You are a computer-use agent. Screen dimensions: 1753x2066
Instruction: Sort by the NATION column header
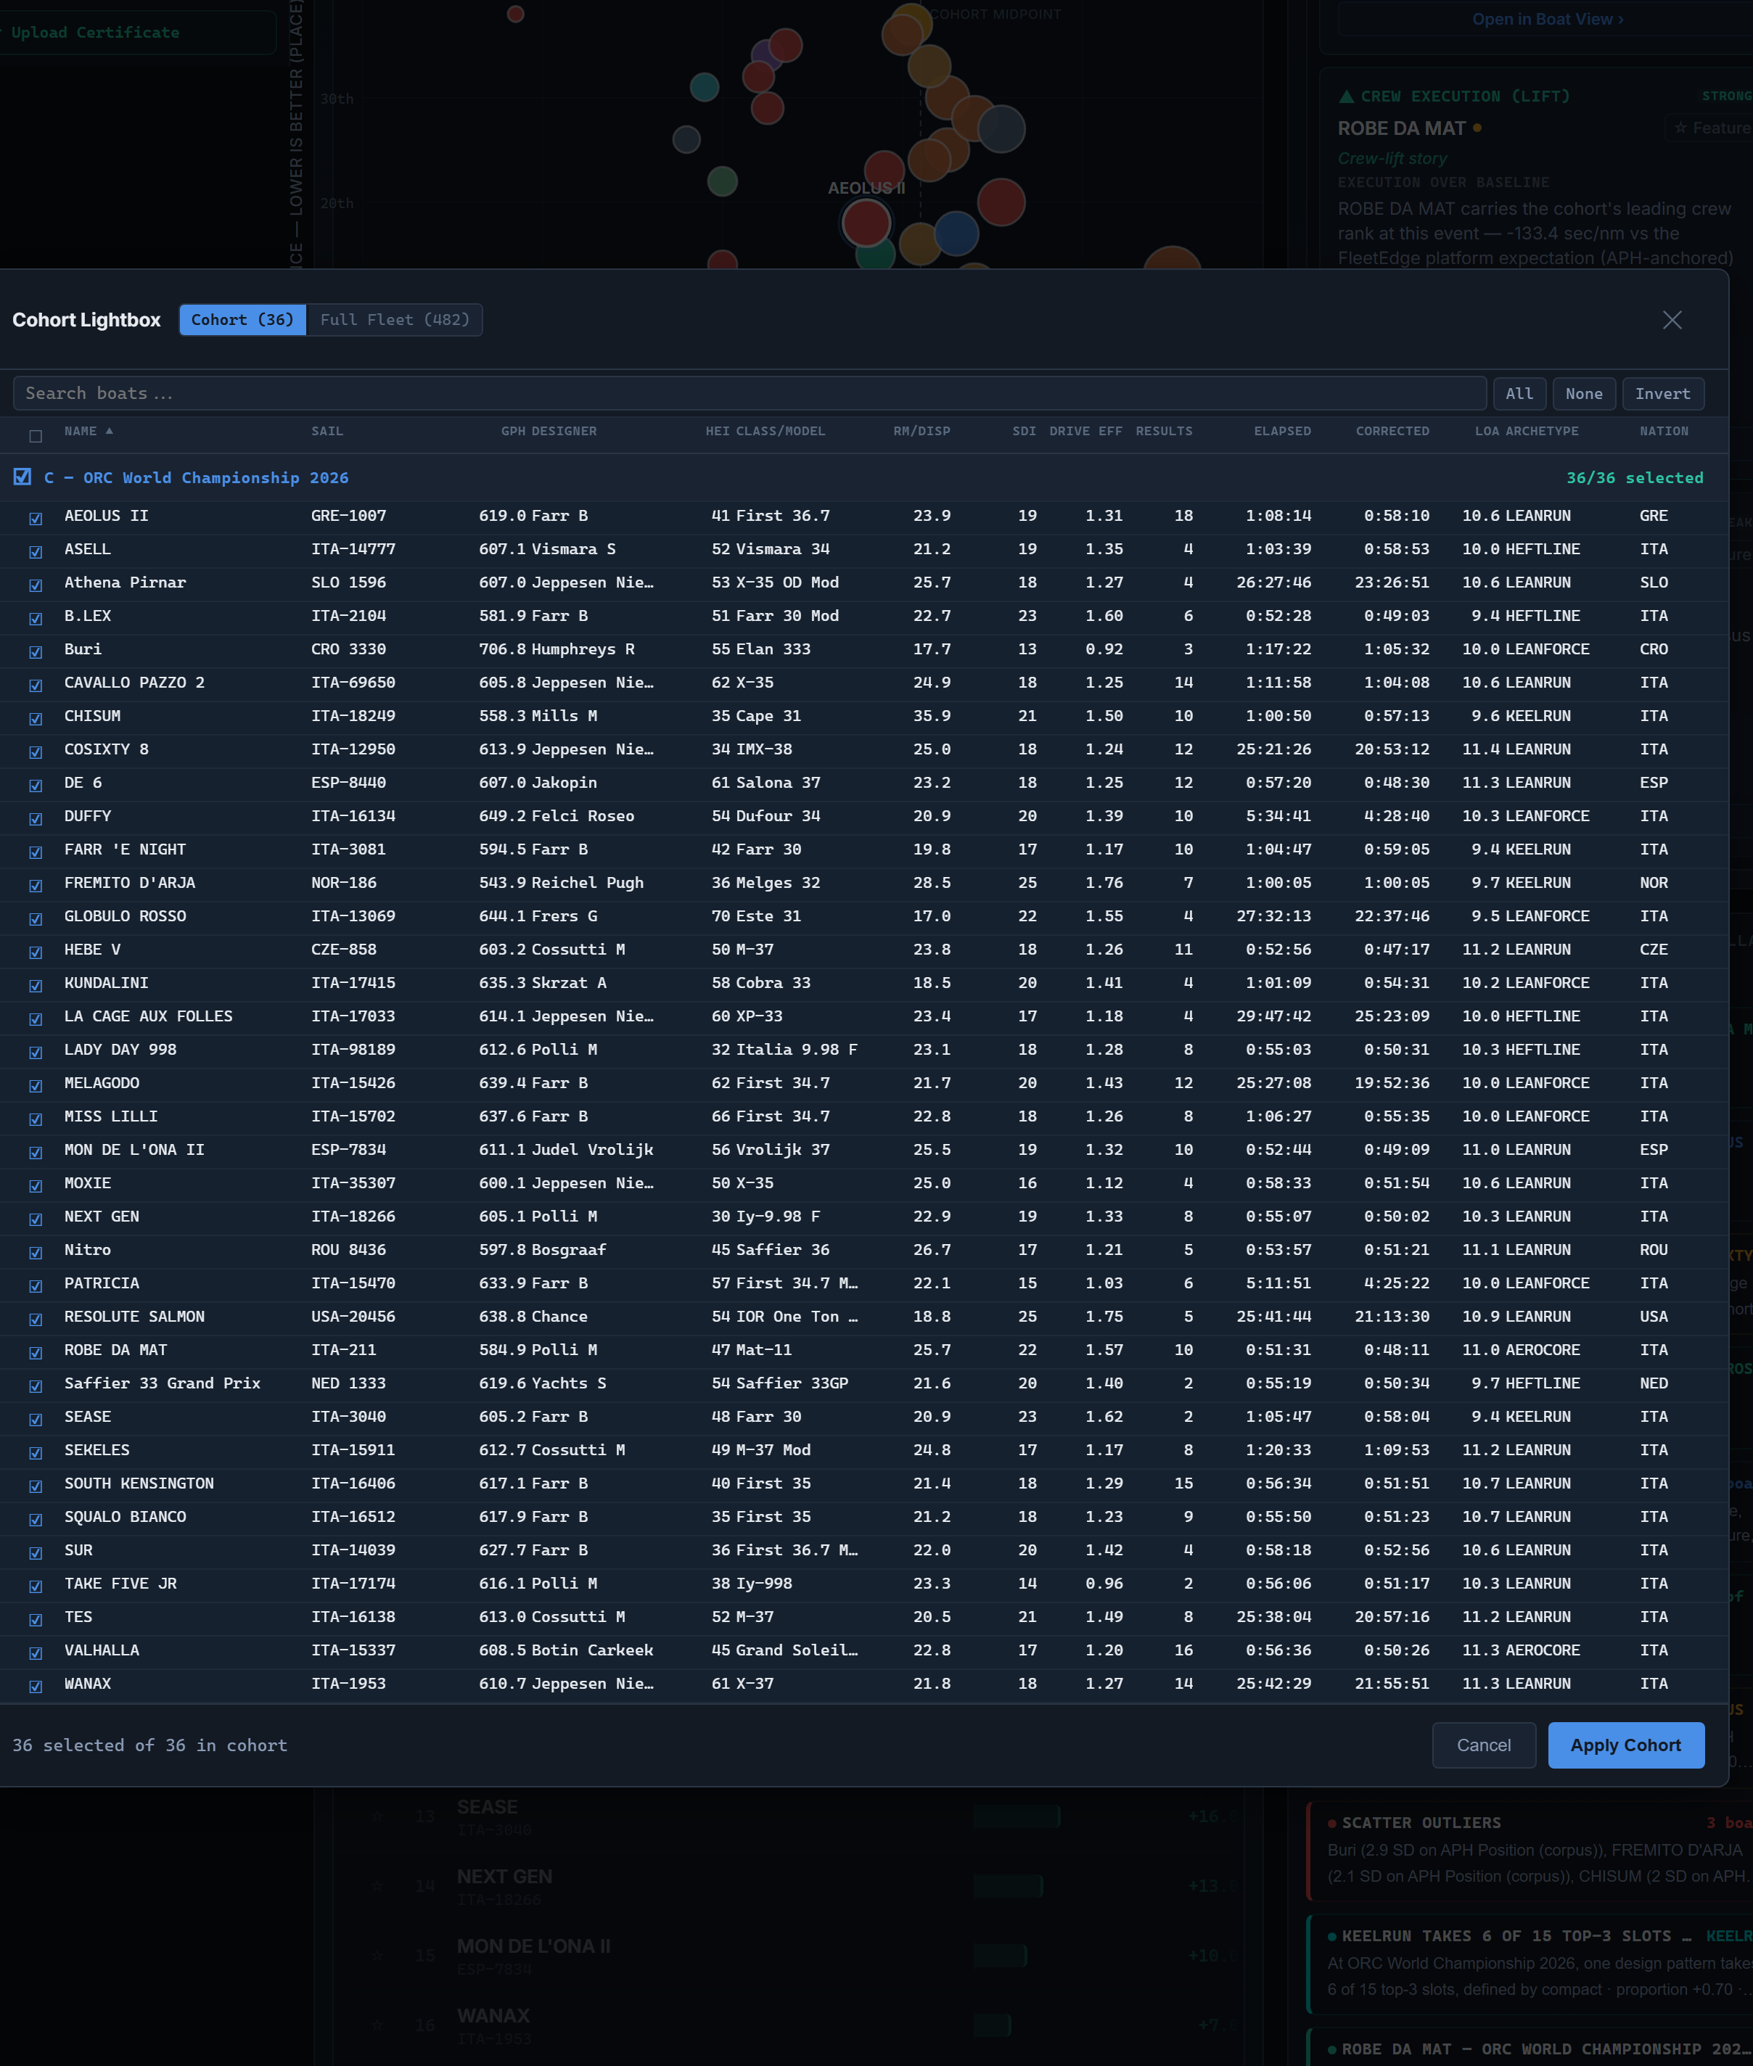[1664, 431]
